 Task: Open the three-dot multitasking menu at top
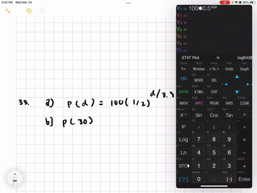(128, 3)
